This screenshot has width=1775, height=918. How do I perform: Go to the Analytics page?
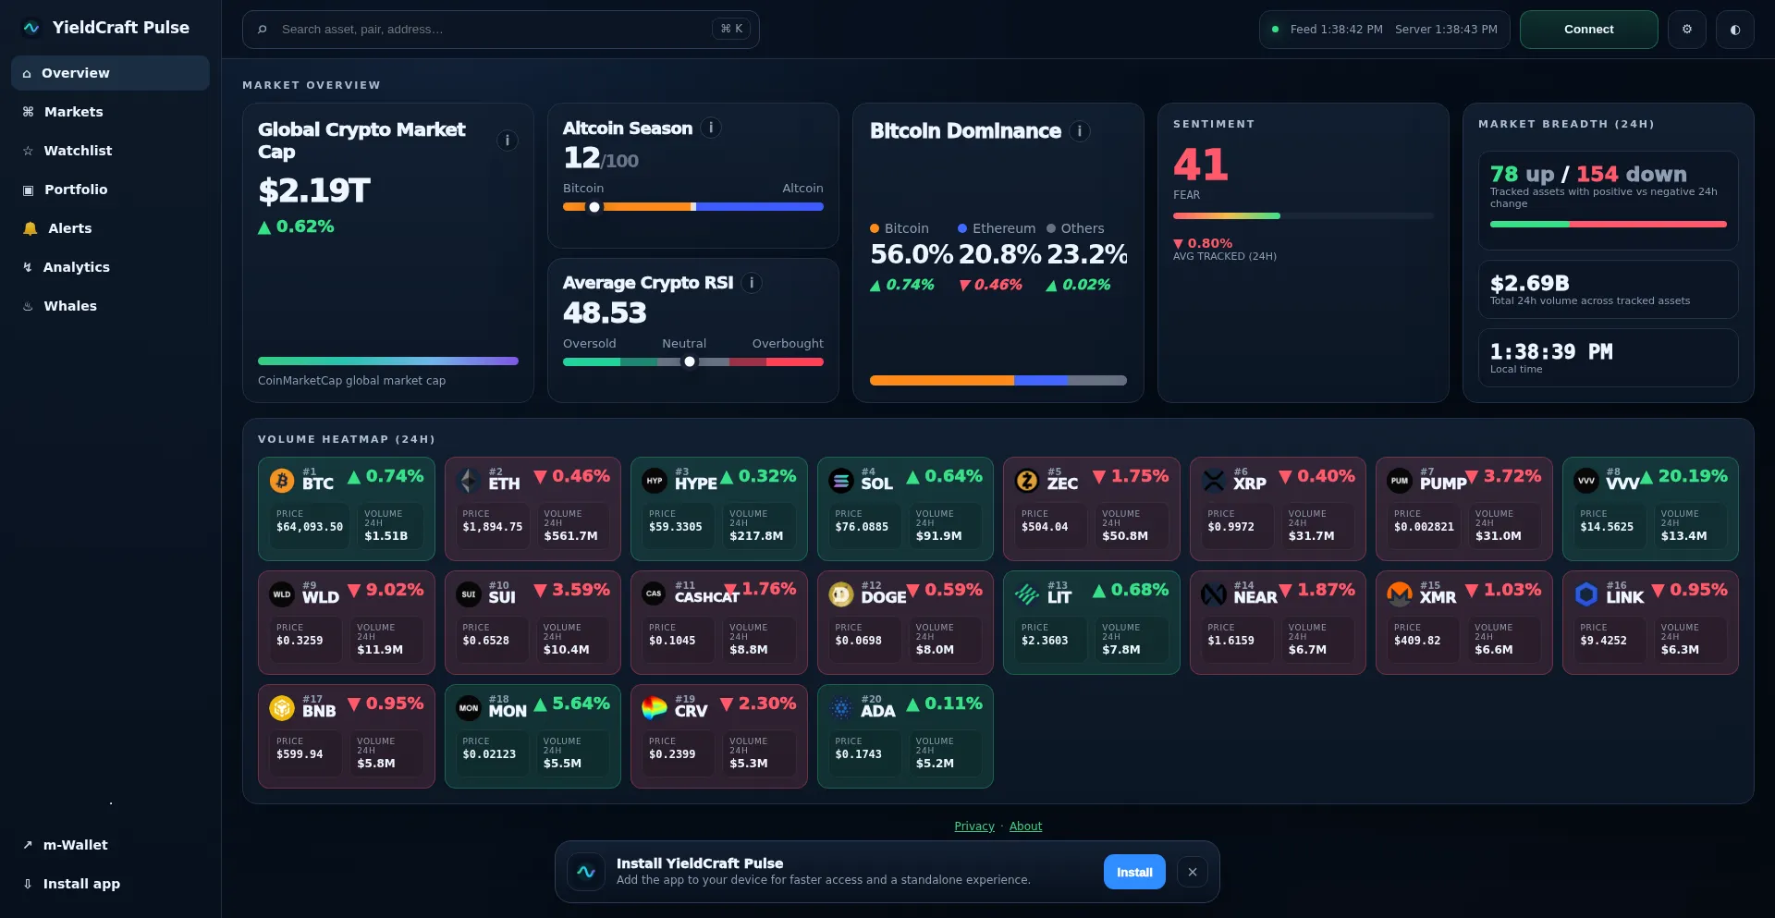pos(110,267)
